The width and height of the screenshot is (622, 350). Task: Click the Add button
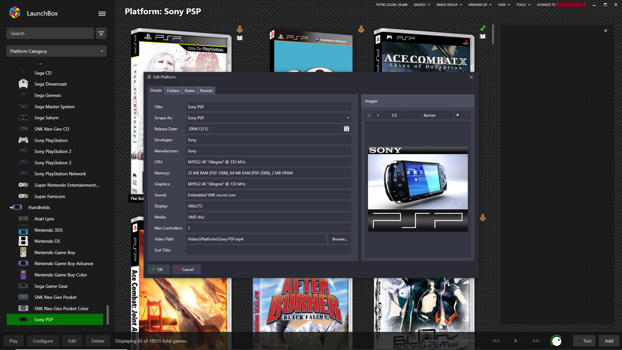coord(609,341)
